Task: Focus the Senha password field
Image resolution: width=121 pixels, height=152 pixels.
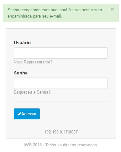Action: 61,83
